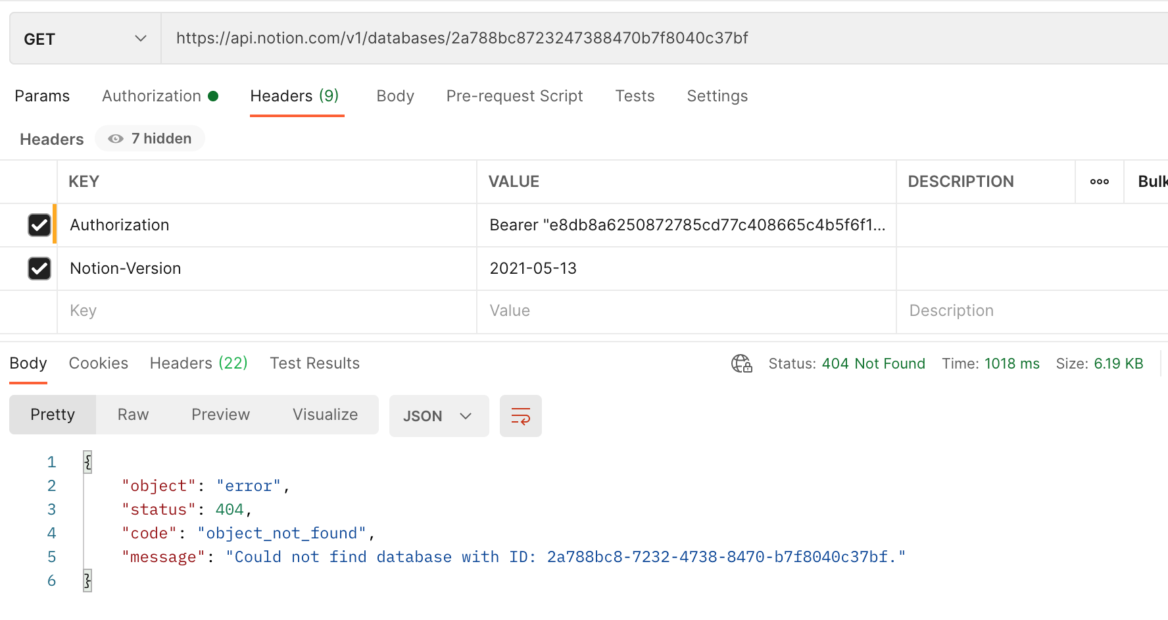Image resolution: width=1168 pixels, height=620 pixels.
Task: Click the 404 Not Found status
Action: coord(873,363)
